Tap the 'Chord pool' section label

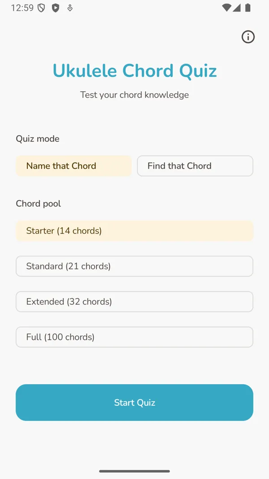(x=38, y=203)
